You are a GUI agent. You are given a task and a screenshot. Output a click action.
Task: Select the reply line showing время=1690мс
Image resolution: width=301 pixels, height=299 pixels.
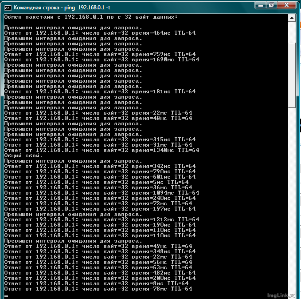coord(102,60)
